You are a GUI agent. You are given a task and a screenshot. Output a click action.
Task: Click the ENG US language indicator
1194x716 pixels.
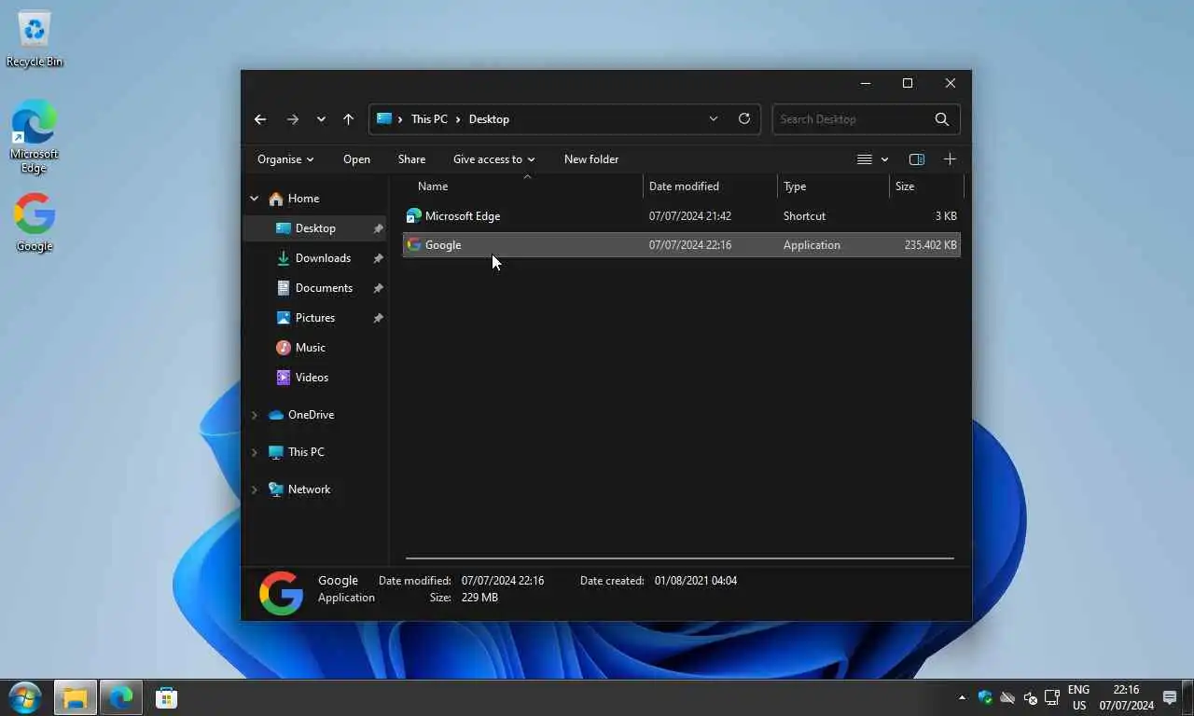(1078, 697)
